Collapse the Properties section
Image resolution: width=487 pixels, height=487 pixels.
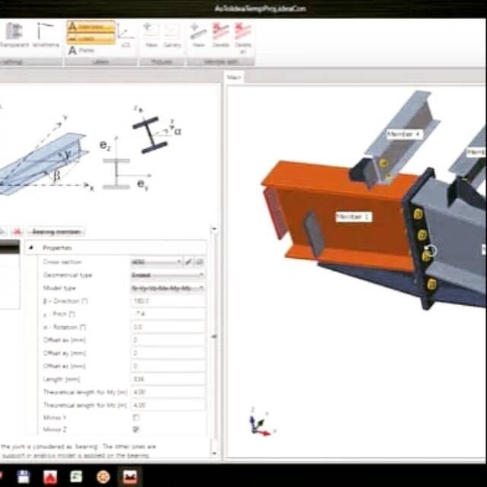[x=30, y=247]
